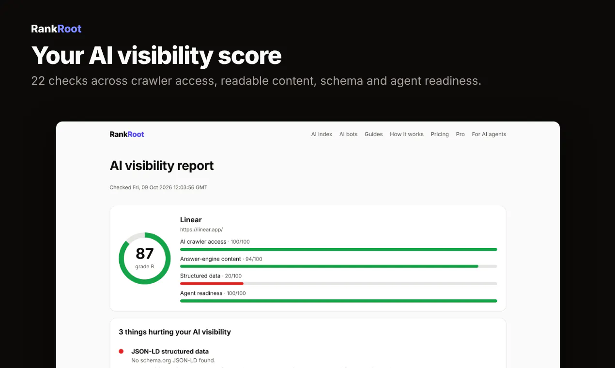The image size is (615, 368).
Task: Click the 22 checks across crawler access subtitle
Action: pos(256,81)
